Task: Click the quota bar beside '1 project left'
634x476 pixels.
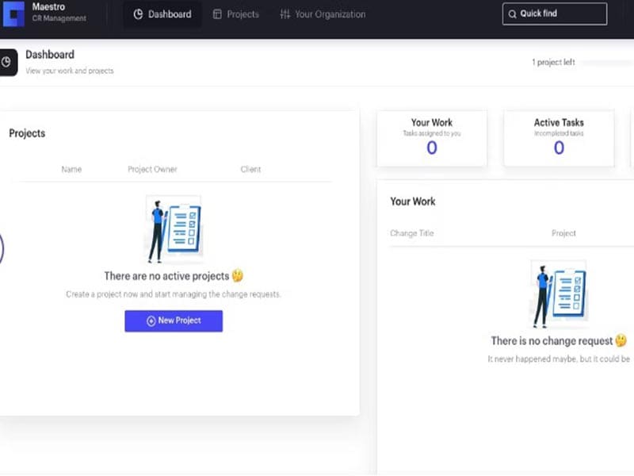Action: [x=610, y=62]
